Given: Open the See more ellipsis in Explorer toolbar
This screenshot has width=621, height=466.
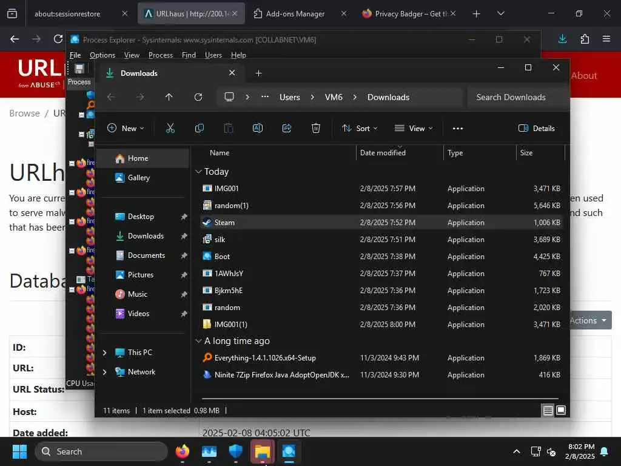Looking at the screenshot, I should [458, 129].
